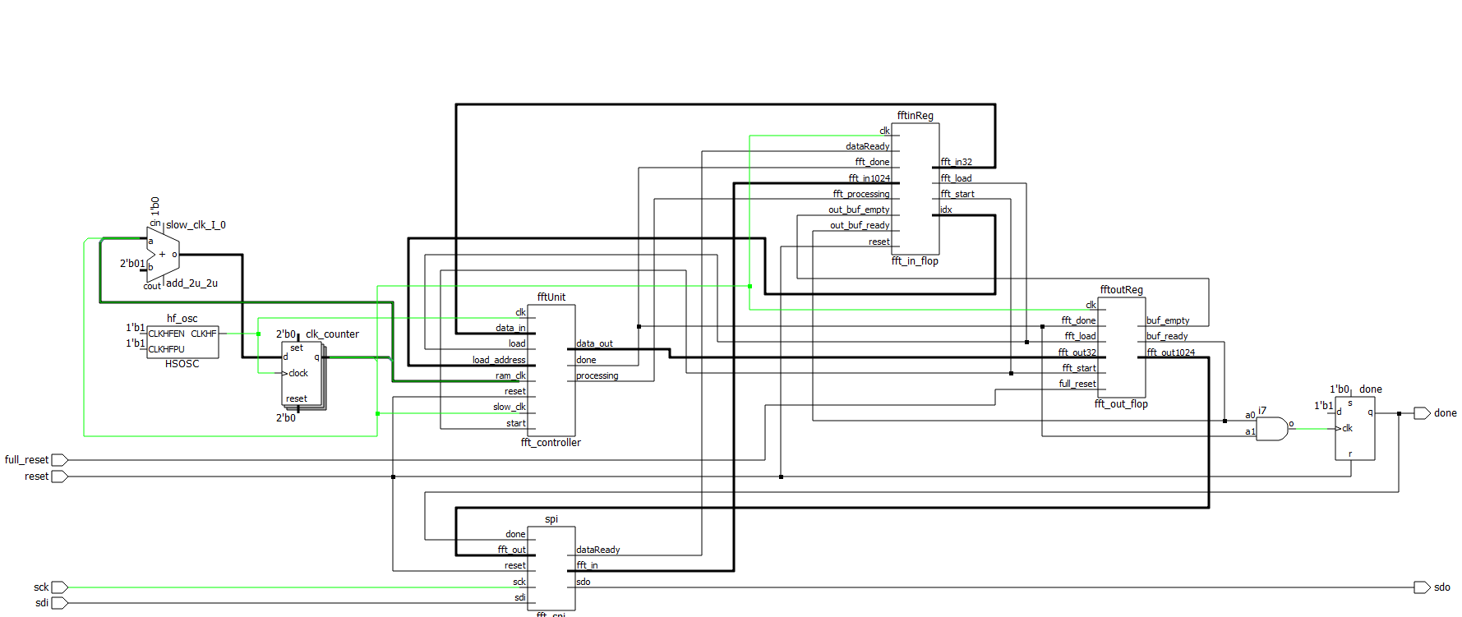Select the data_out pin on fftUnit
This screenshot has width=1462, height=617.
click(x=594, y=343)
